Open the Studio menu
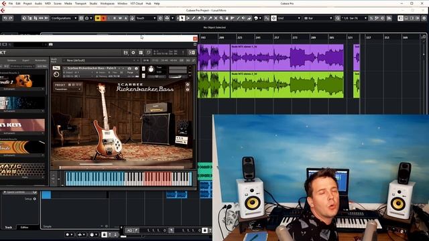 tap(93, 3)
